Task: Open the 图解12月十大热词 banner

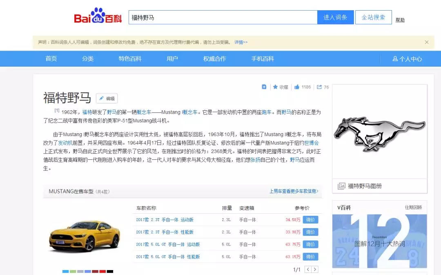Action: click(x=380, y=241)
